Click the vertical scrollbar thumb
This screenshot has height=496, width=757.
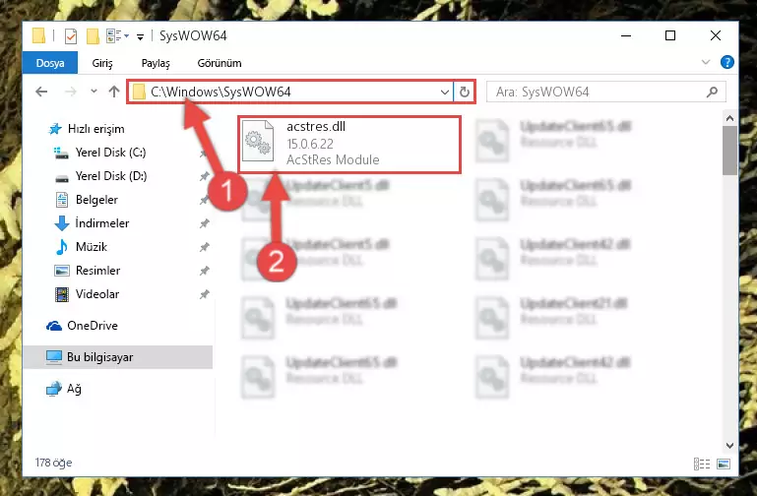click(729, 151)
